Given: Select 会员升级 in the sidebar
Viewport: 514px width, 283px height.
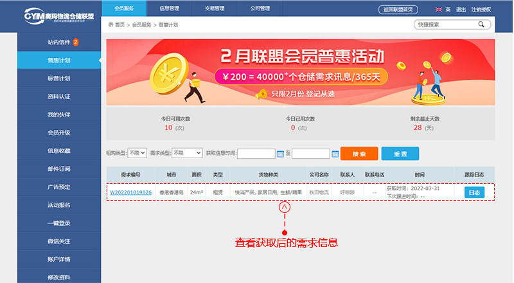Looking at the screenshot, I should coord(58,132).
